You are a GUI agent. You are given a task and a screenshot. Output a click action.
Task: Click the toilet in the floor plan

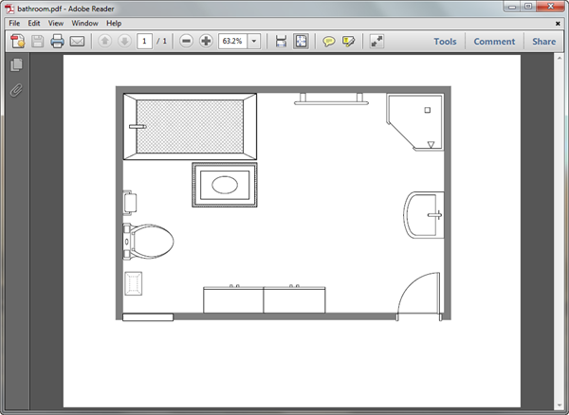(x=149, y=242)
